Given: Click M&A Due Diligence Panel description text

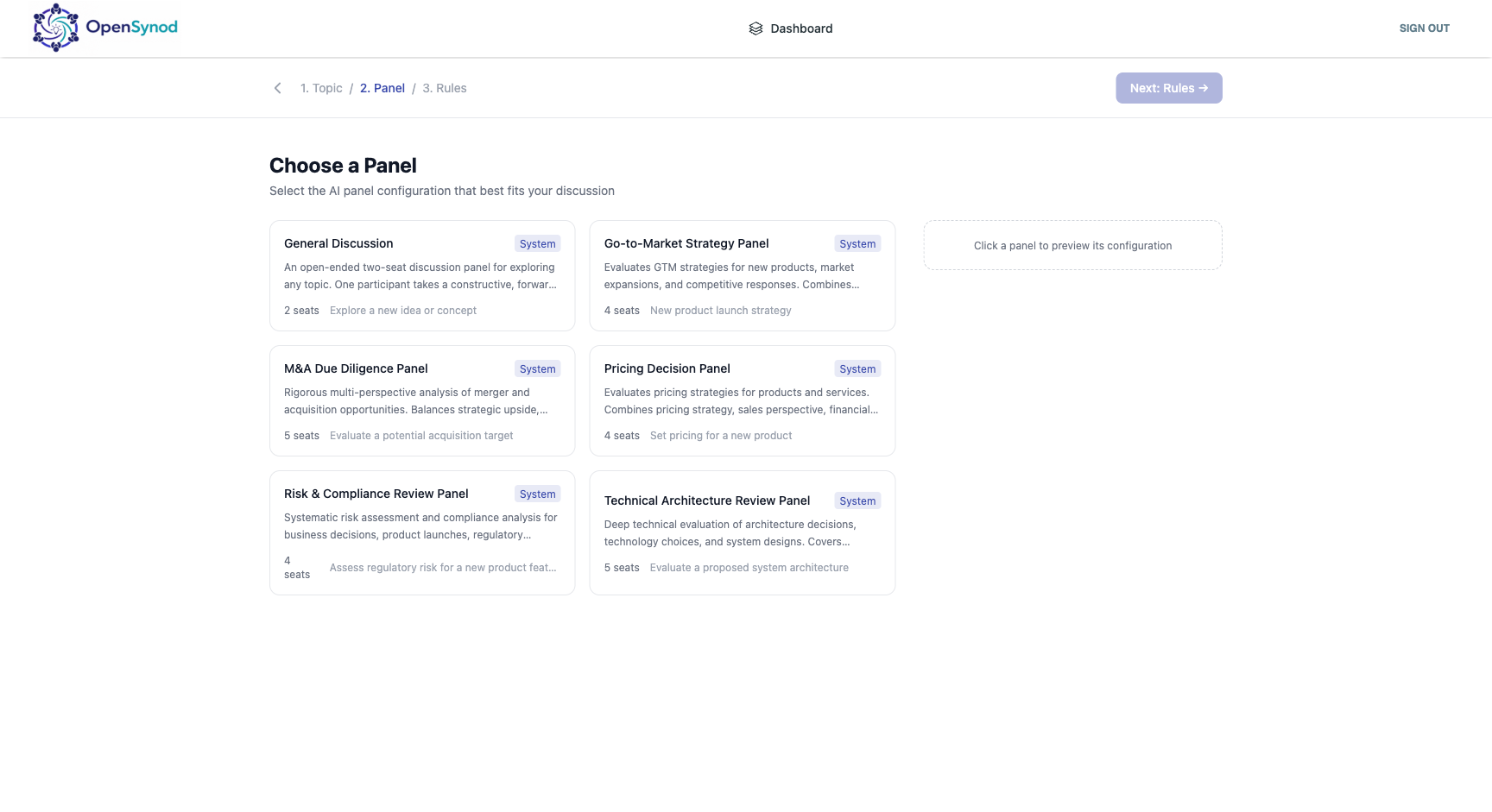Looking at the screenshot, I should pos(416,401).
